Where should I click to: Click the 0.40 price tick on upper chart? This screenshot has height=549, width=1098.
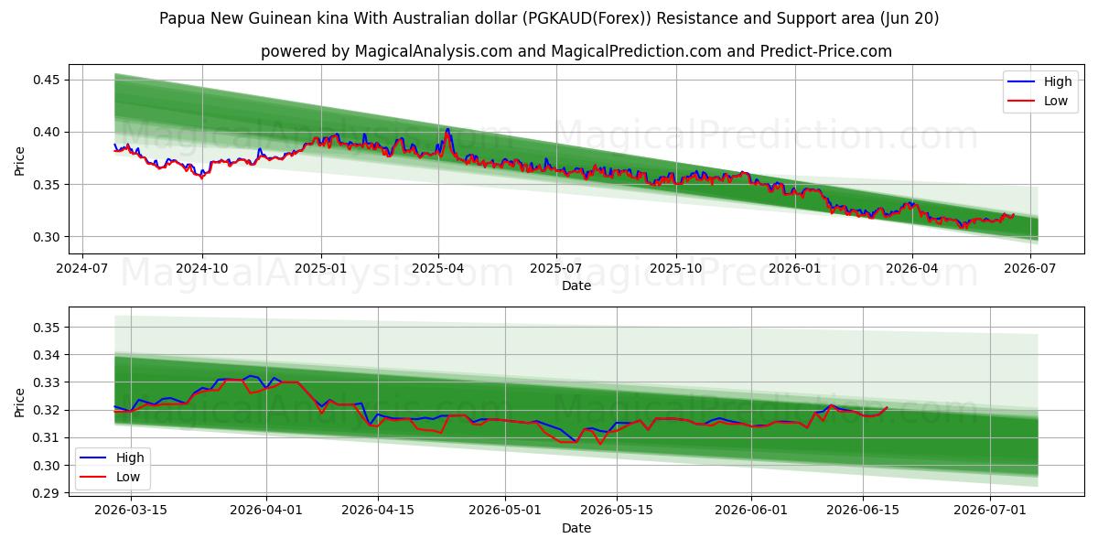pos(47,133)
